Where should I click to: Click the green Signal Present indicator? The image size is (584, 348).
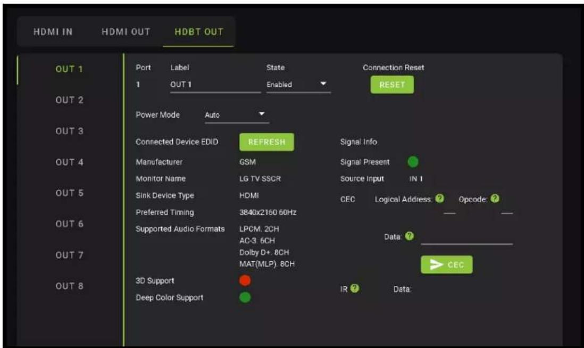click(x=413, y=162)
